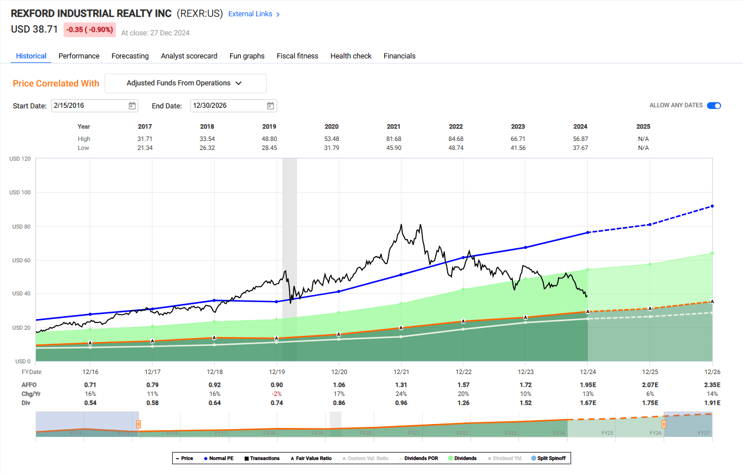
Task: Click the Split Spinoff legend icon
Action: coord(533,458)
